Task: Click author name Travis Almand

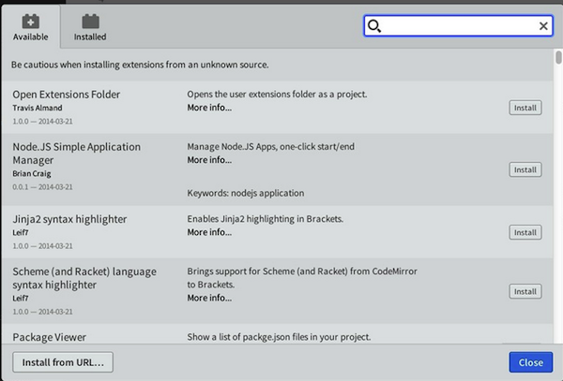Action: pyautogui.click(x=38, y=108)
